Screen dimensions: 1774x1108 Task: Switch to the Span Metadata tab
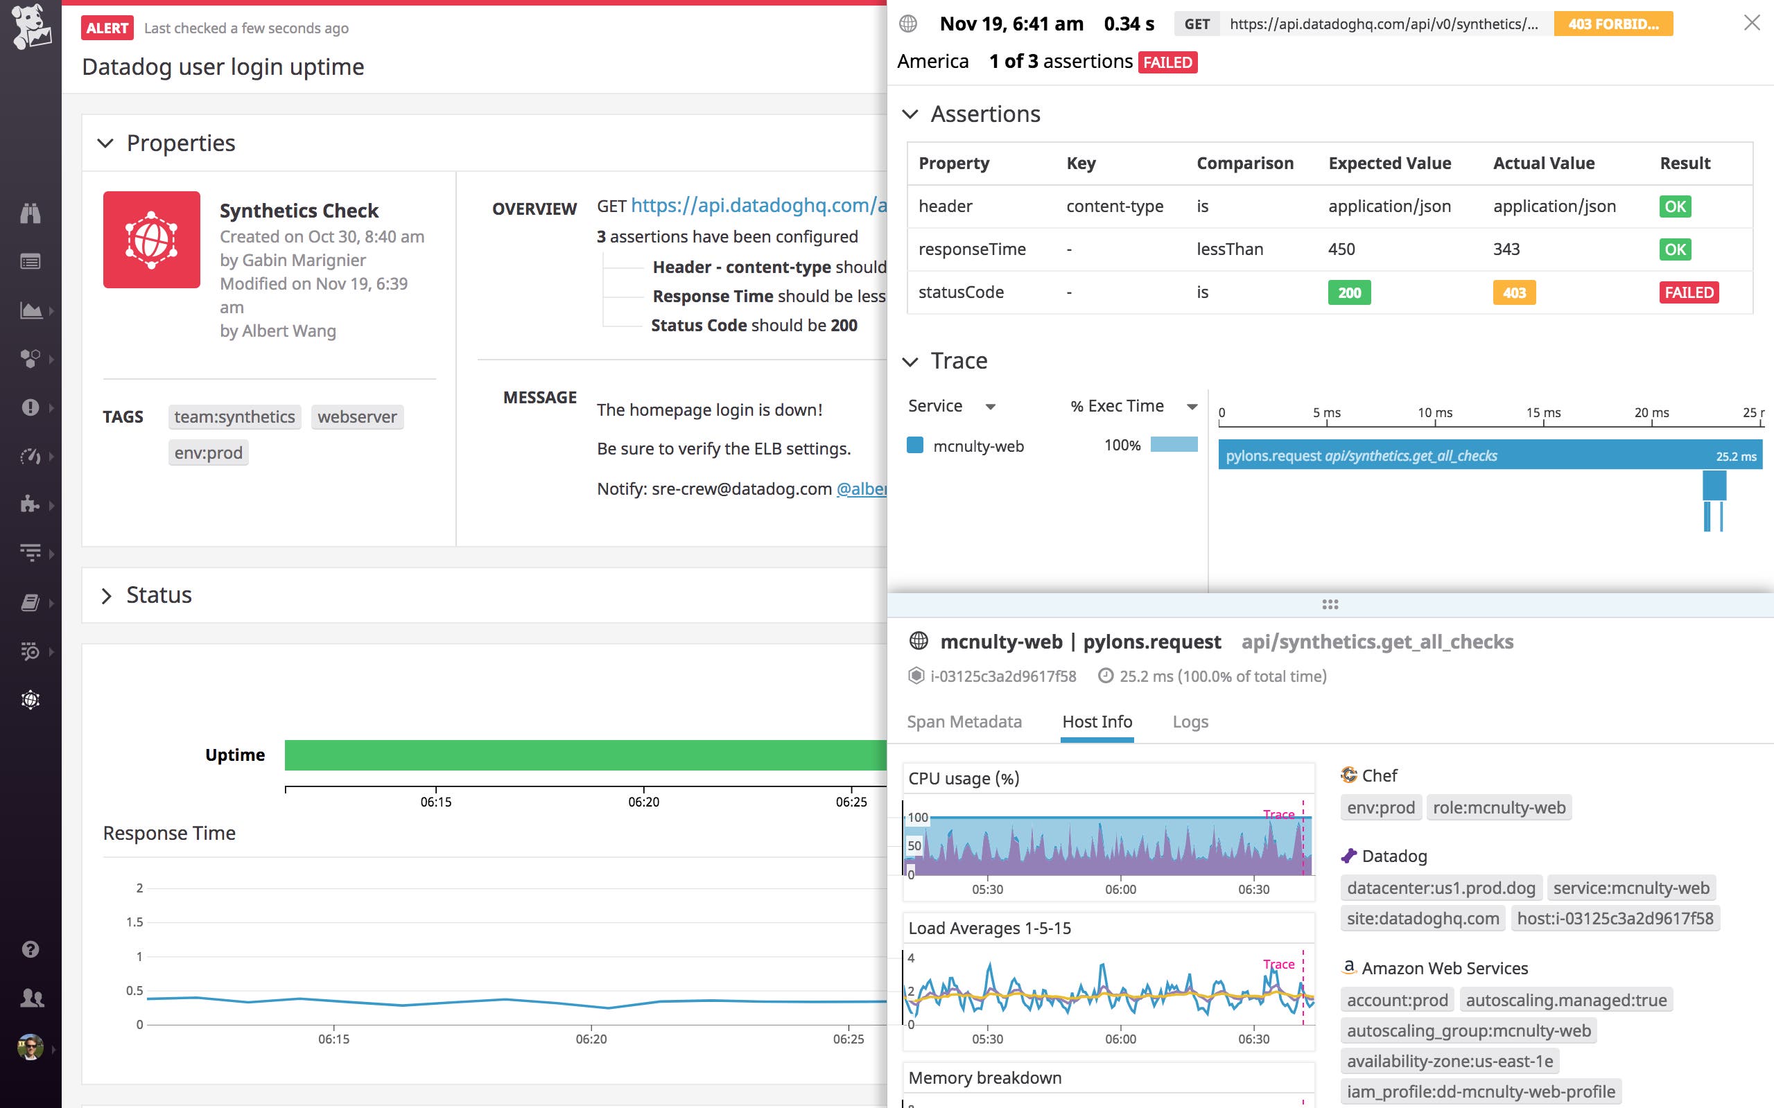[965, 722]
